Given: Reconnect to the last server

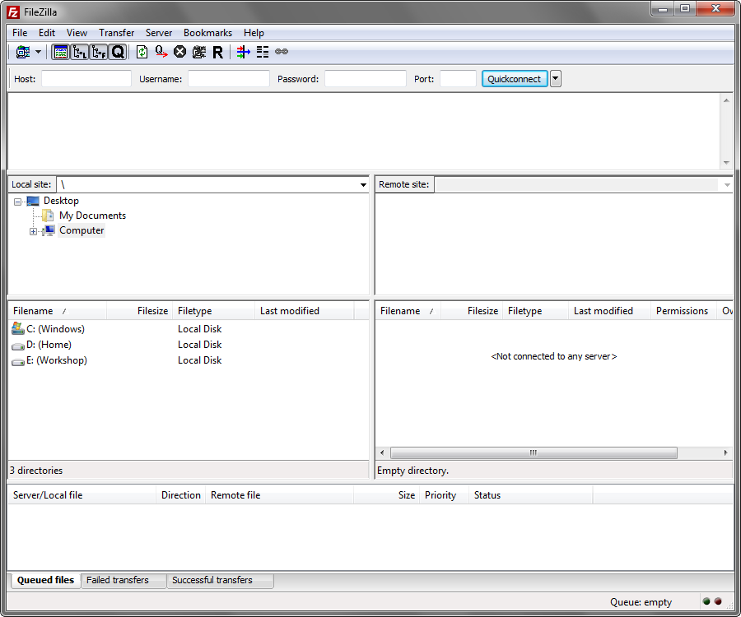Looking at the screenshot, I should (217, 52).
